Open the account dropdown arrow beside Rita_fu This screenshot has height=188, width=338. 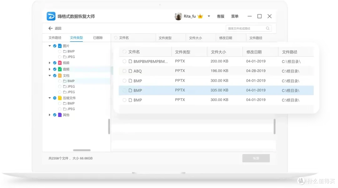(209, 16)
